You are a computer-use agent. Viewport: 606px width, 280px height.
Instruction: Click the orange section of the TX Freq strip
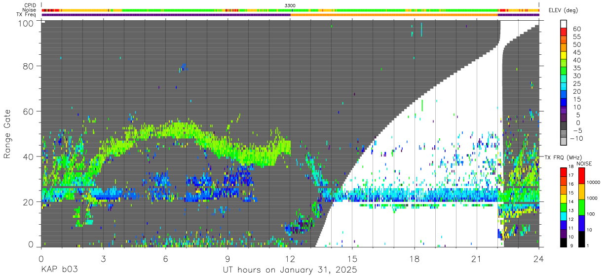[x=394, y=15]
